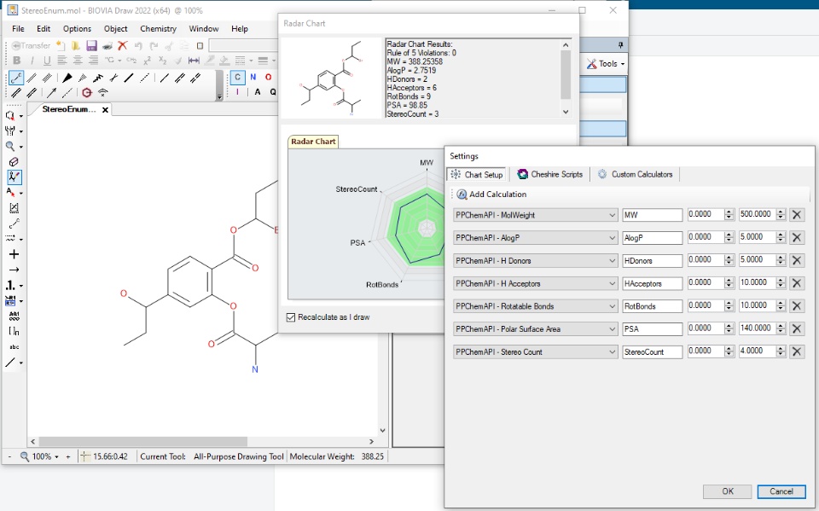Select the triple bond tool
819x511 pixels.
(47, 78)
